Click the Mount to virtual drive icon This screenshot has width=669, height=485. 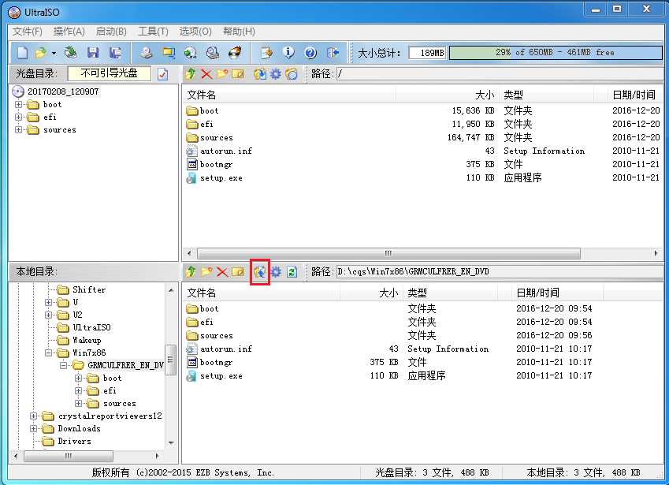pyautogui.click(x=213, y=53)
